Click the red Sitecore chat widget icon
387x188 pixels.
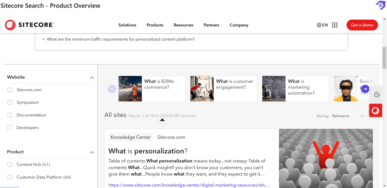[x=376, y=110]
